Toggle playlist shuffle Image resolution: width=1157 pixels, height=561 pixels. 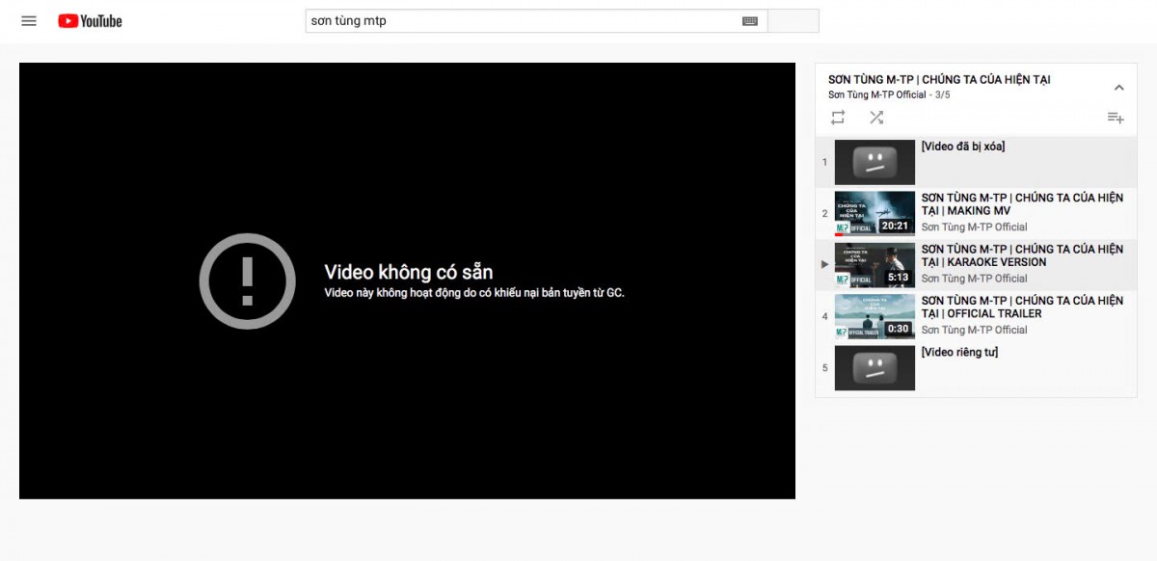[x=875, y=118]
